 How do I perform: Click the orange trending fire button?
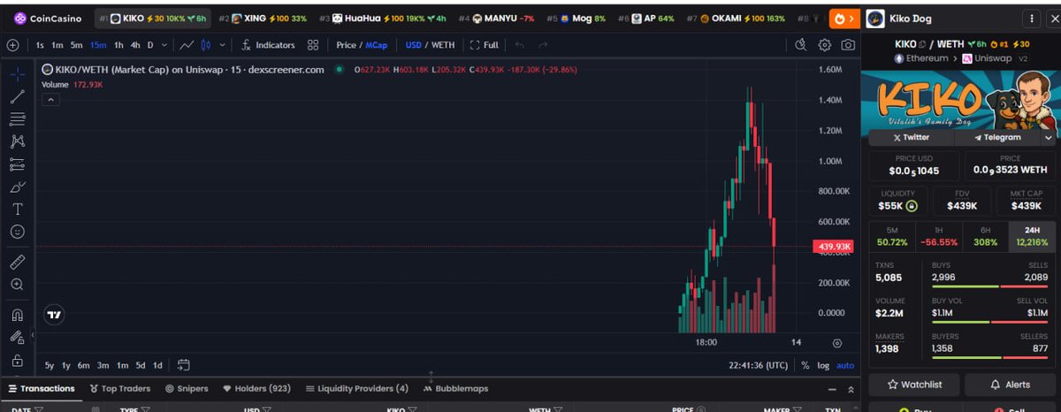pos(843,18)
